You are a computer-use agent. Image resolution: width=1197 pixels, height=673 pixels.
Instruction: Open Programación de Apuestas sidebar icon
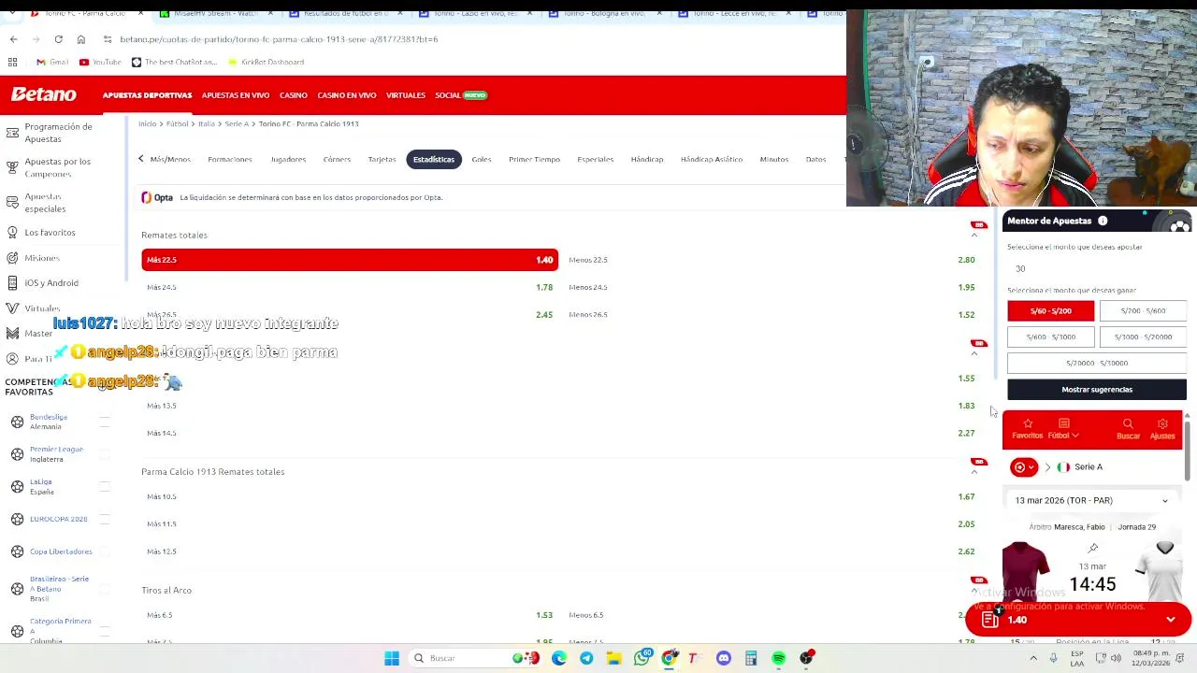coord(12,132)
